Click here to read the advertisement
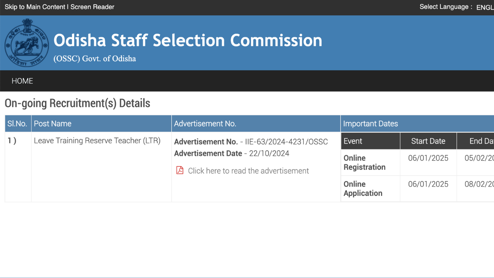 pyautogui.click(x=248, y=171)
